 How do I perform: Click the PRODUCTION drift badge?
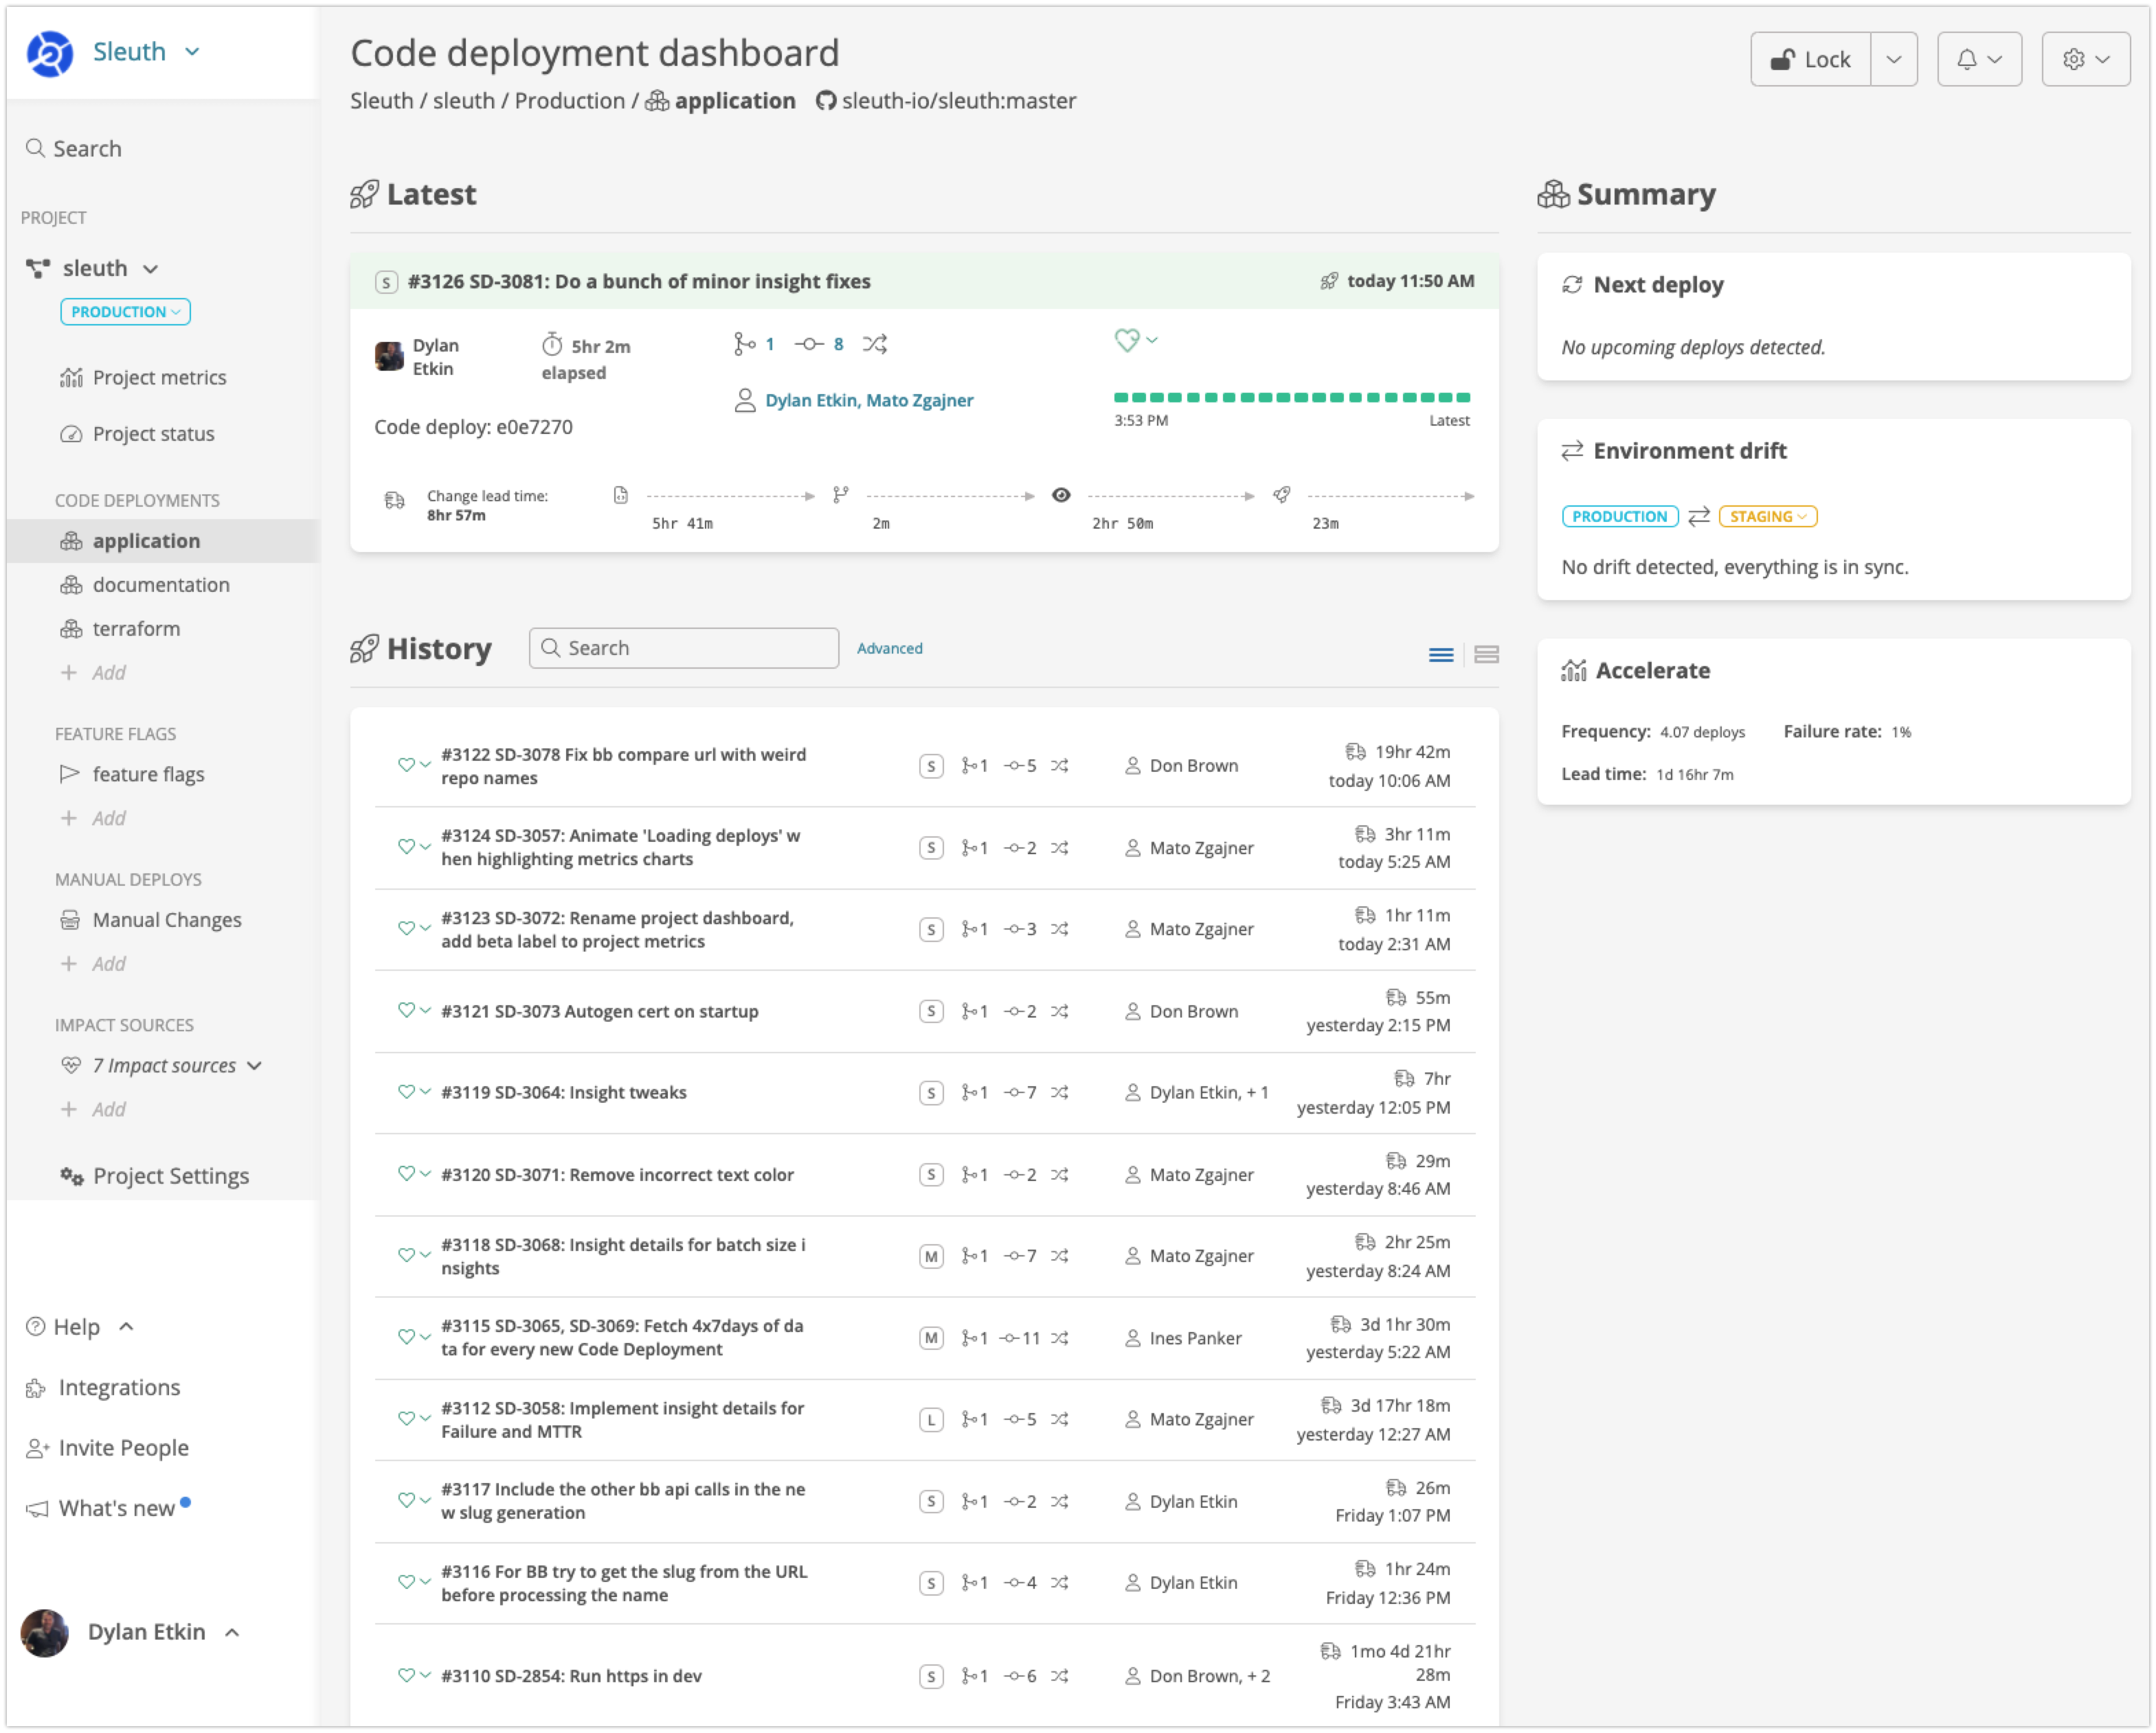[x=1620, y=517]
